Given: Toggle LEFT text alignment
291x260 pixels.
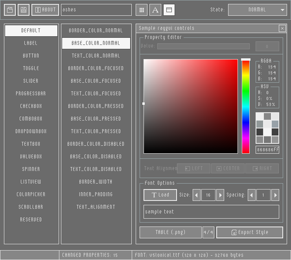Looking at the screenshot, I should click(193, 169).
